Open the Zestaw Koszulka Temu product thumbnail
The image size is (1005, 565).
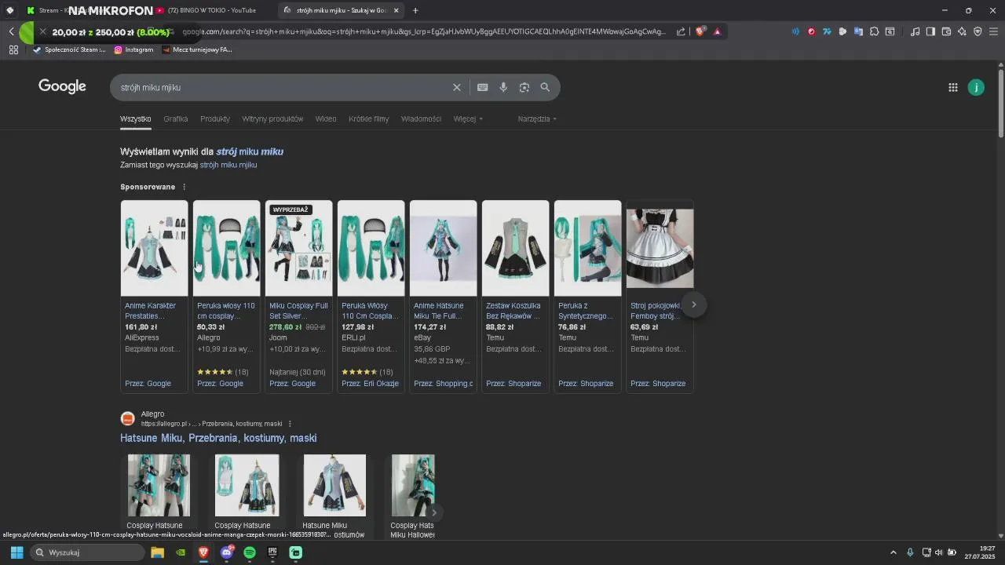pos(515,248)
